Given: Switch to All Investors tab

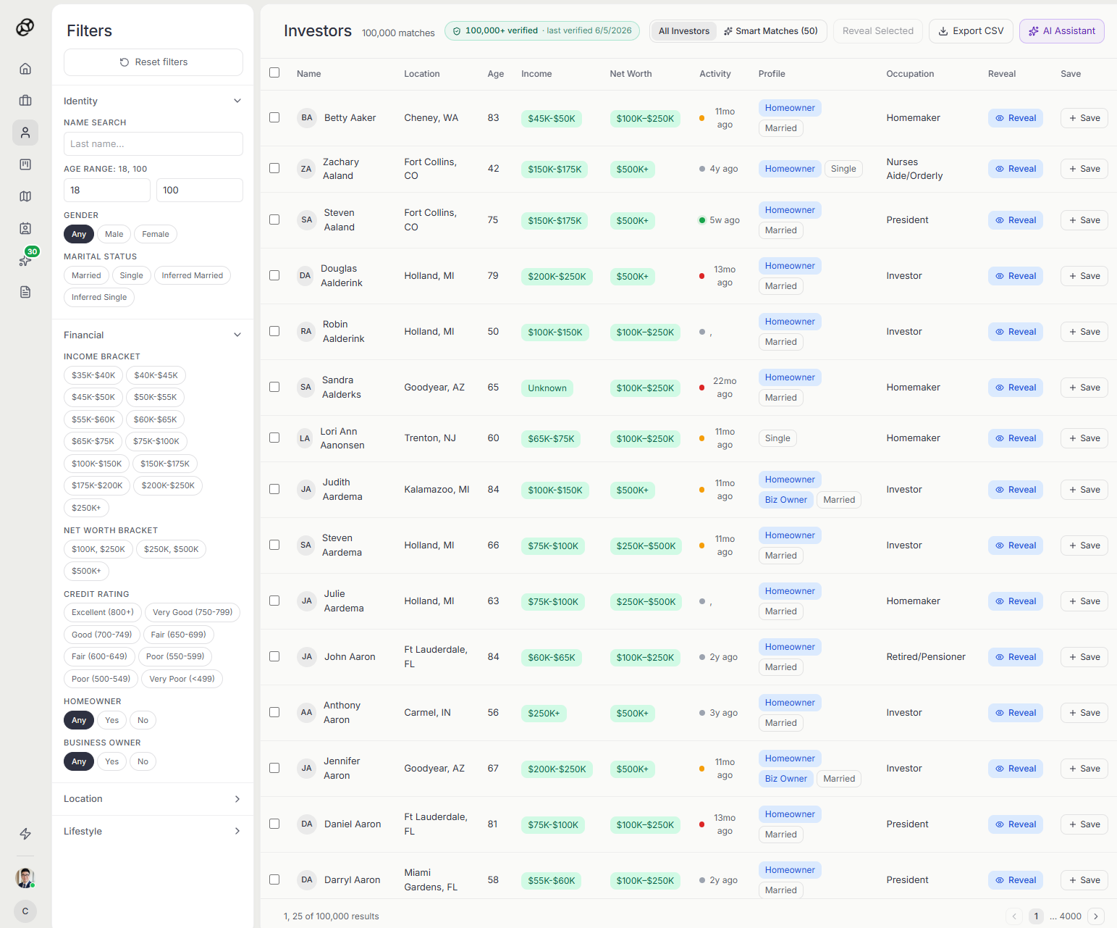Looking at the screenshot, I should (684, 31).
